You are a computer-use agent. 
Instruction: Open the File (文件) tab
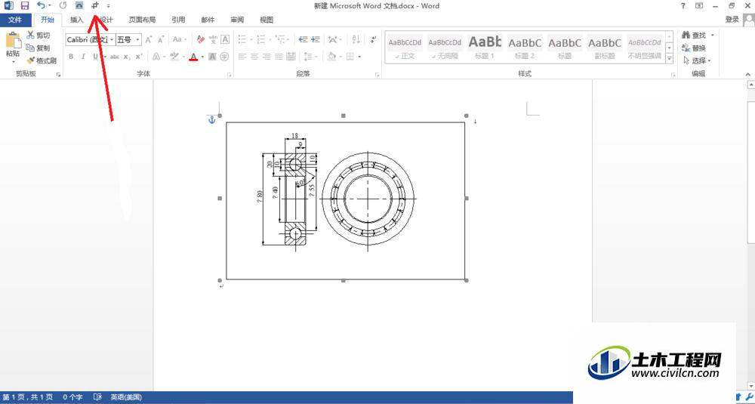[15, 20]
